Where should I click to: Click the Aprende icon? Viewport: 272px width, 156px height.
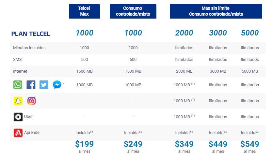point(18,133)
